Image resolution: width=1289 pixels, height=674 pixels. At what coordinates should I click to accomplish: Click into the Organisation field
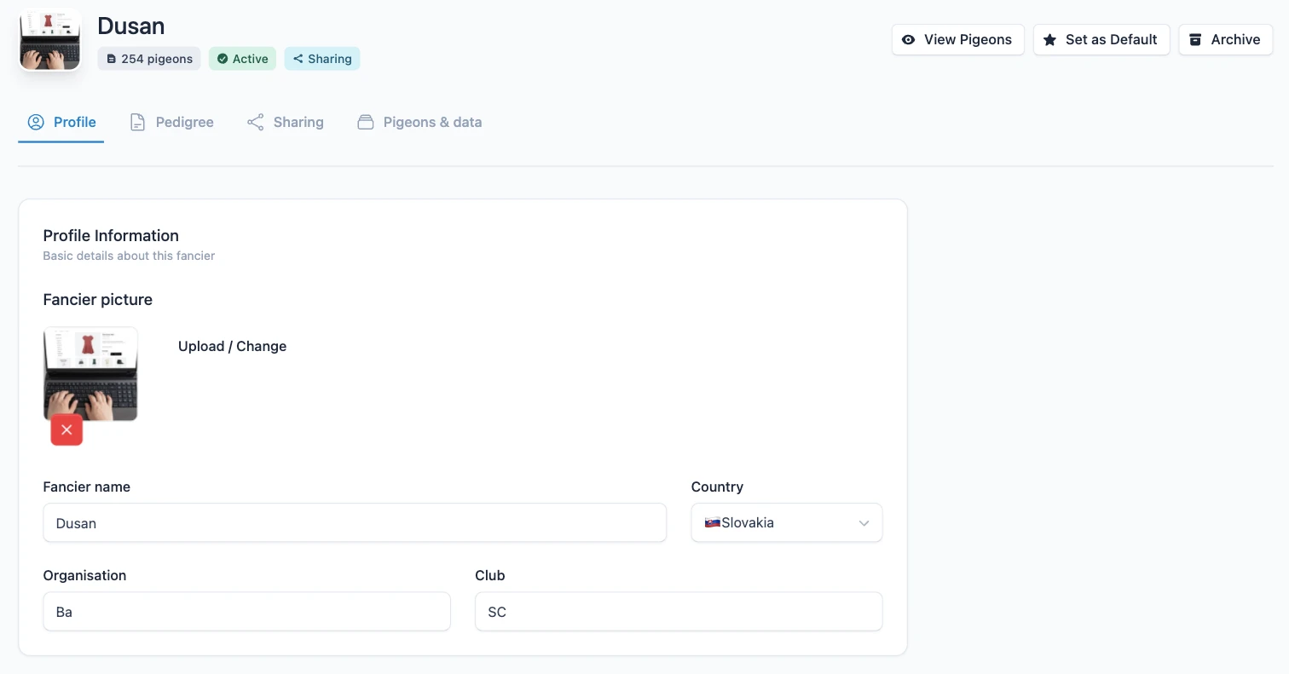[247, 612]
